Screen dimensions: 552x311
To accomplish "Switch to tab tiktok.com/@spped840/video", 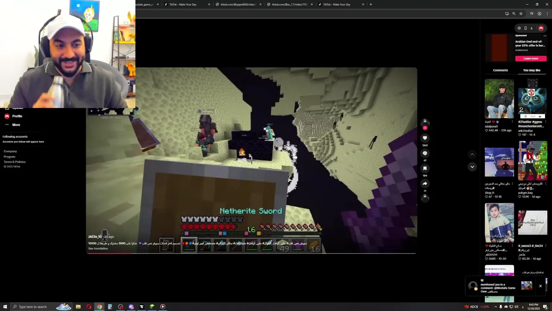I will coord(238,4).
